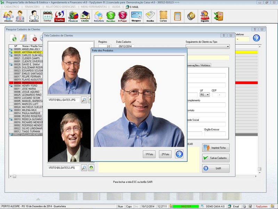
Task: Click the Imprime Ficha button
Action: 216,148
